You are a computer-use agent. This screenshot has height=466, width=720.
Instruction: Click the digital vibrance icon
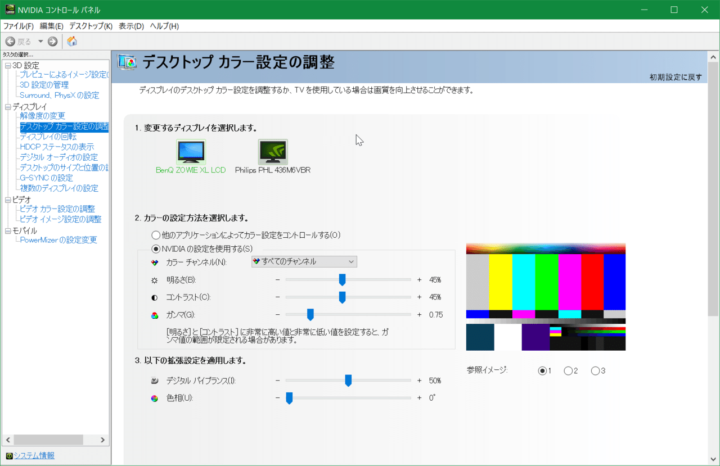point(155,381)
